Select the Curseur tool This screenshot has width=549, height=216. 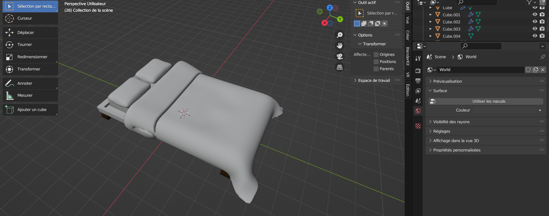pos(30,18)
